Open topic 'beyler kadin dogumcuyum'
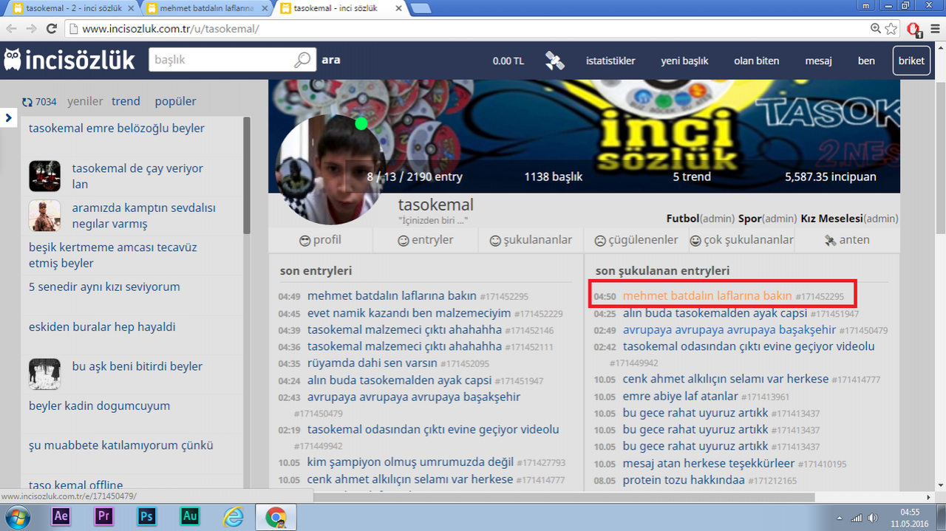Image resolution: width=946 pixels, height=531 pixels. click(100, 406)
